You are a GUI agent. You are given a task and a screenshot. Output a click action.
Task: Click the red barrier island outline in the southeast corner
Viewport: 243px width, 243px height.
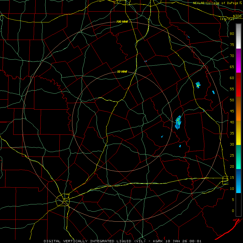click(x=229, y=229)
